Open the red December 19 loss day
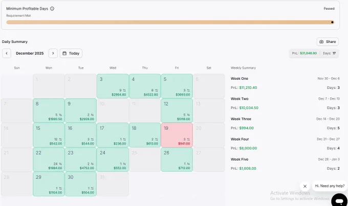Viewport: 348px width, 206px height. tap(177, 135)
